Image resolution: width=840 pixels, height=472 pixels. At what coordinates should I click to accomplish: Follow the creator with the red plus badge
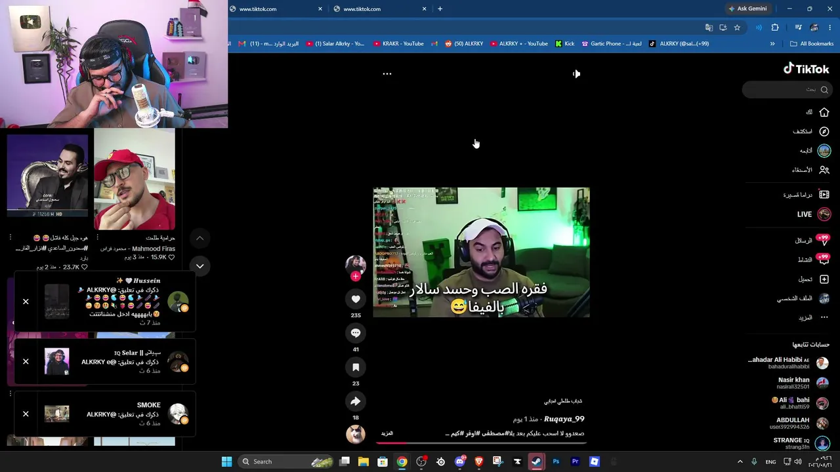pos(356,277)
